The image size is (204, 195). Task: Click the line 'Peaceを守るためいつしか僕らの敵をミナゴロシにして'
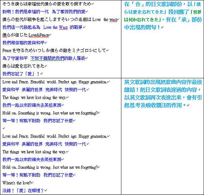(x=54, y=50)
